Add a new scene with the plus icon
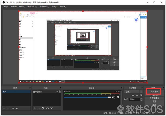166x116 pixels. point(4,108)
